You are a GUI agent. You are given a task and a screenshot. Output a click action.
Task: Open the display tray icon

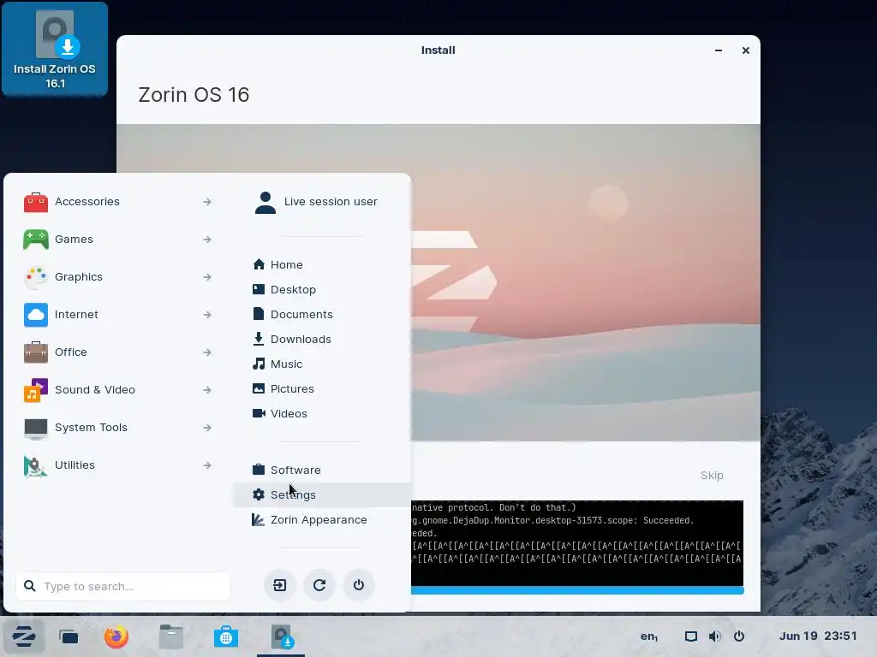(691, 636)
